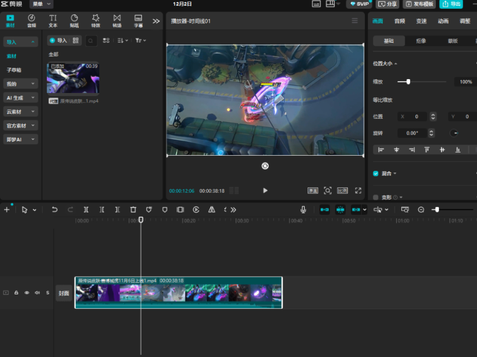The height and width of the screenshot is (357, 477).
Task: Click the voiceover microphone icon
Action: pyautogui.click(x=303, y=209)
